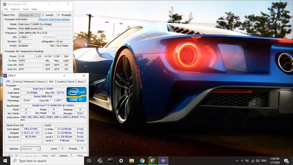Click the Core Temp Model field
Image resolution: width=293 pixels, height=165 pixels.
click(44, 24)
